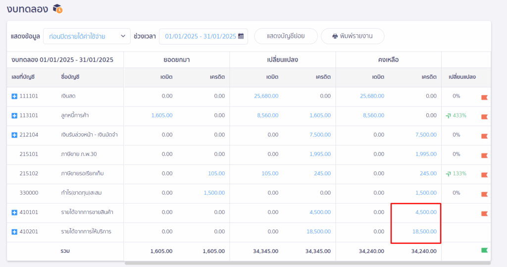This screenshot has height=267, width=507.
Task: Click the orange flag in row 215102
Action: pyautogui.click(x=484, y=175)
